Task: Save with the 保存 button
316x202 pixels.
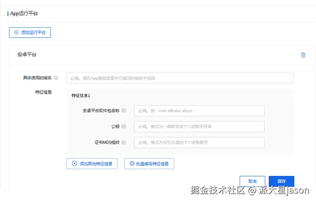Action: (x=282, y=181)
